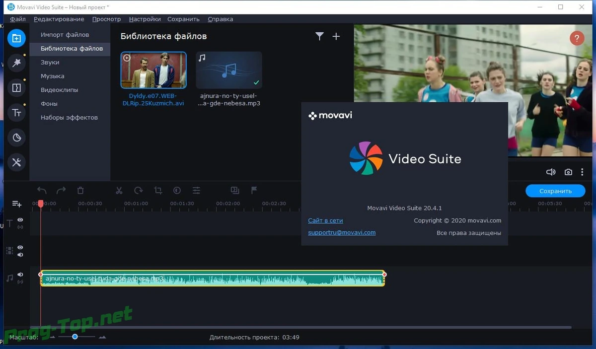Toggle visibility of the title track
This screenshot has width=596, height=349.
click(x=20, y=220)
